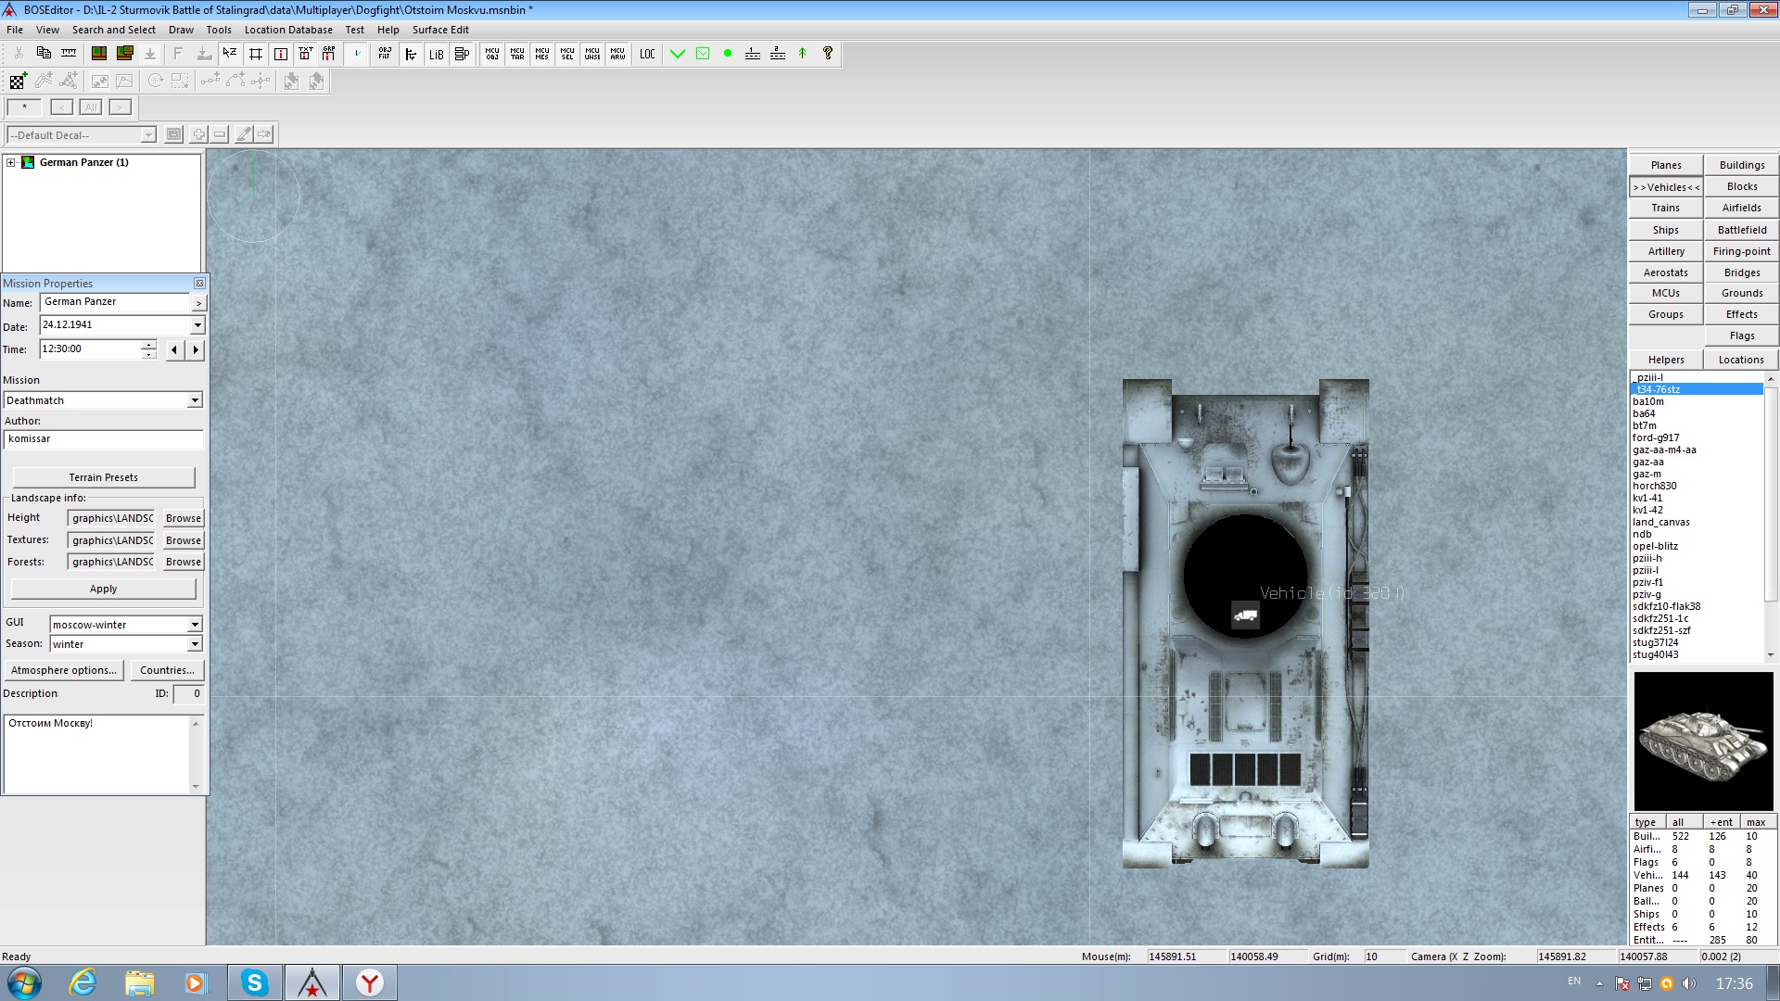Click the decal minus button
Image resolution: width=1780 pixels, height=1001 pixels.
tap(220, 134)
